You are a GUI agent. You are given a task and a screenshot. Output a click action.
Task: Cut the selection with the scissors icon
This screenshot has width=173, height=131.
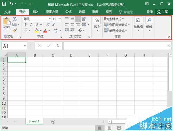click(x=15, y=19)
